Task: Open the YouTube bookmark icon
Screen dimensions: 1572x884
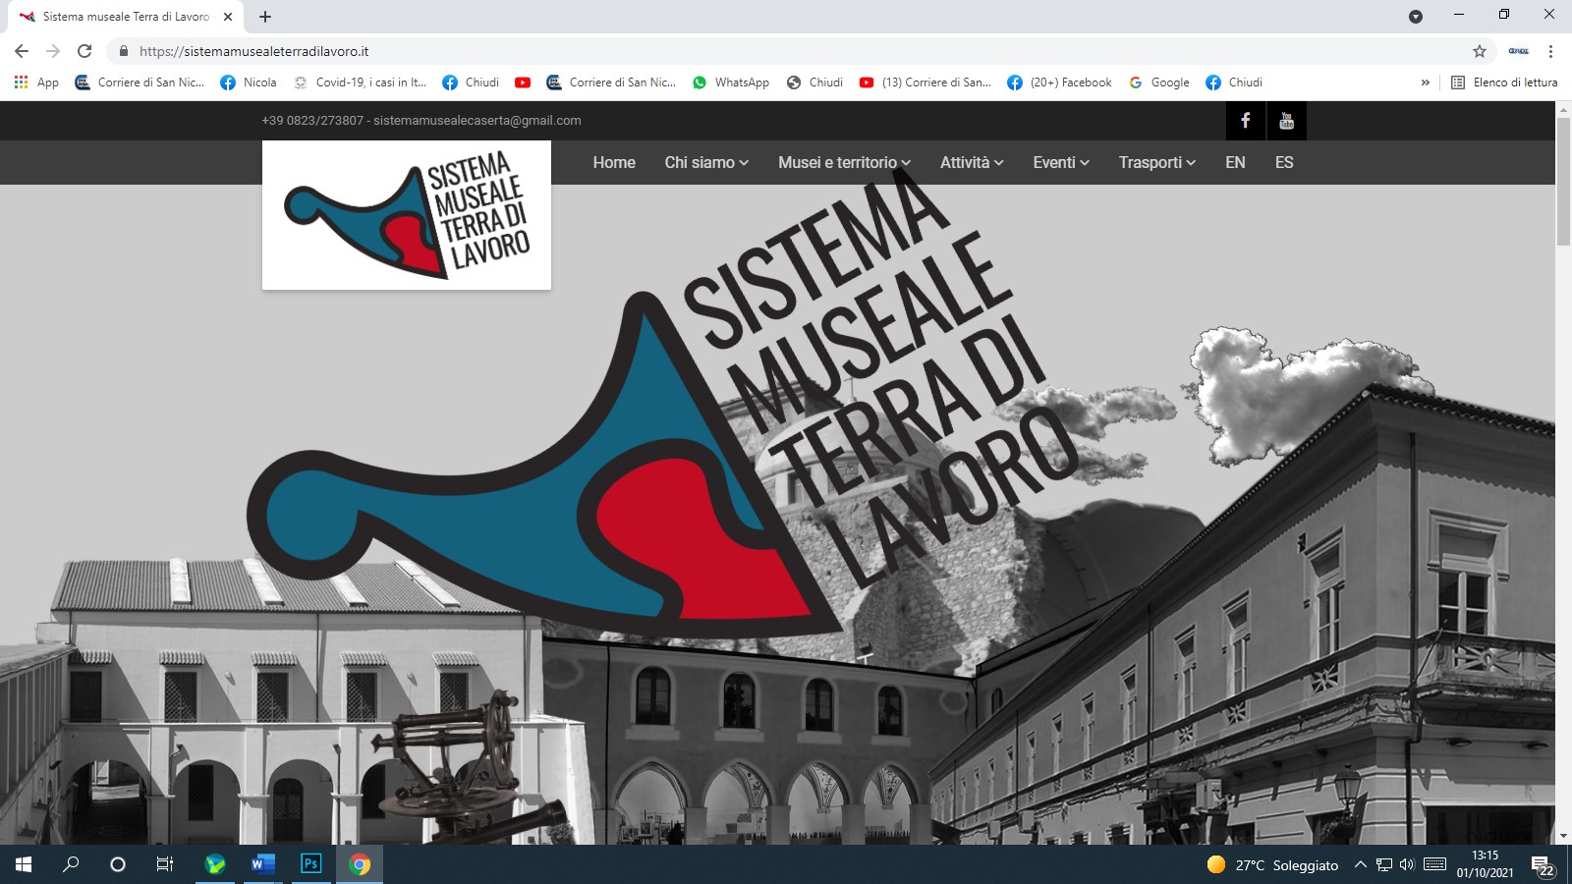Action: (x=523, y=83)
